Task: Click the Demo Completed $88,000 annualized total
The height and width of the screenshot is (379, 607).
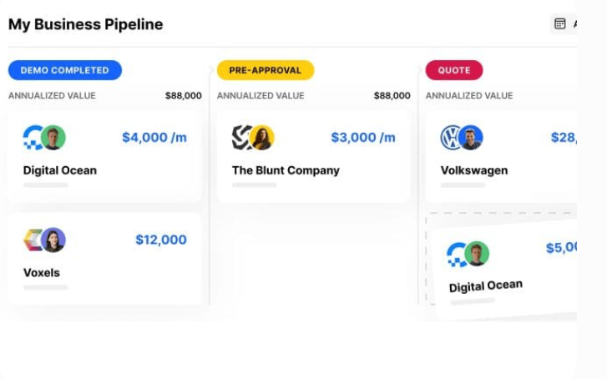Action: pos(184,96)
